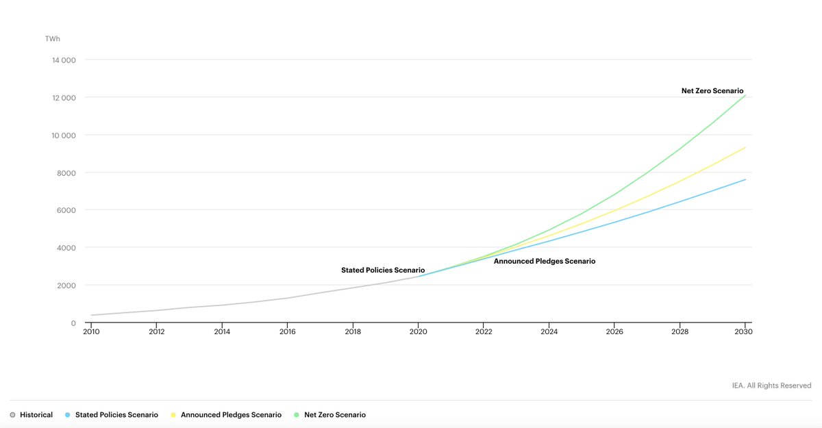
Task: Click the 2010 x-axis year label
Action: [92, 331]
